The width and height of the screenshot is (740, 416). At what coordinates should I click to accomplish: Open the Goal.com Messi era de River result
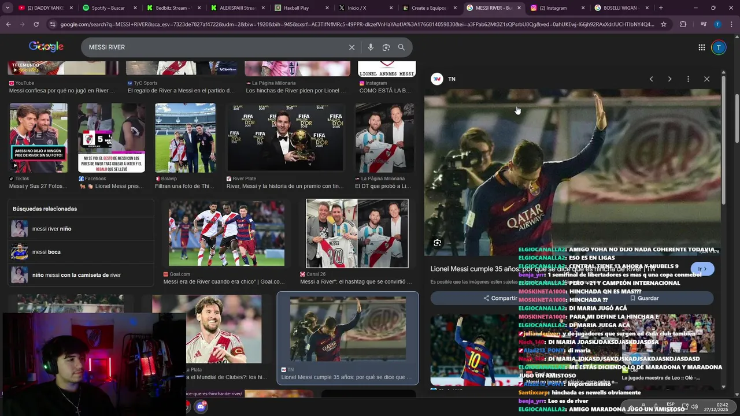point(226,233)
